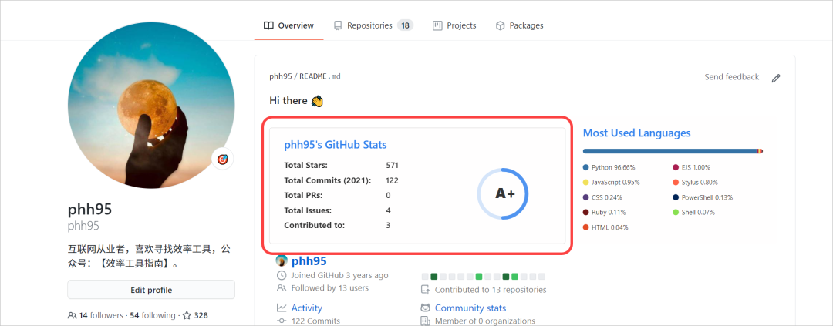
Task: Click the Projects board icon
Action: click(x=437, y=25)
